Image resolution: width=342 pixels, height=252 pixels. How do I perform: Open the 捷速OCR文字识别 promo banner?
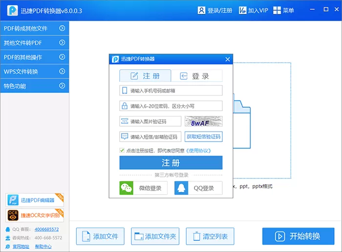pos(35,215)
